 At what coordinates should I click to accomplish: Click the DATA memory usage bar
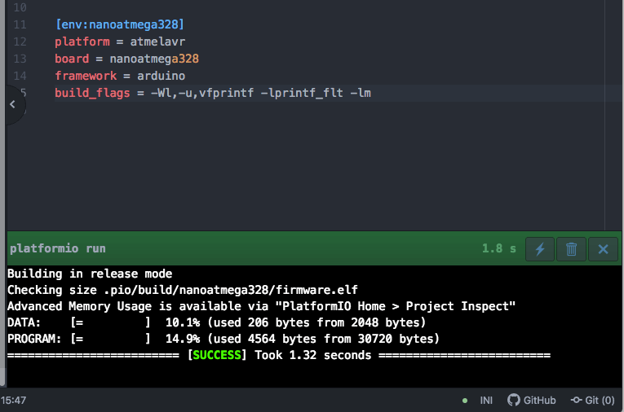[112, 322]
